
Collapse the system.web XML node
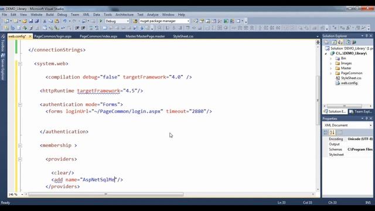tap(20, 64)
